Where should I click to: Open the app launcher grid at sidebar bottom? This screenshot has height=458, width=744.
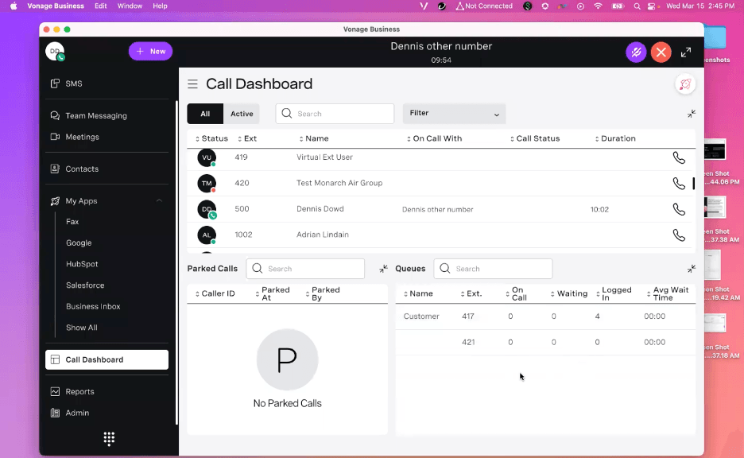[108, 438]
